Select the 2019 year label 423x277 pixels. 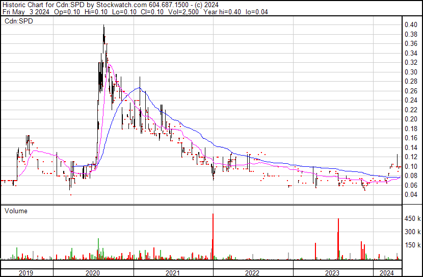26,273
